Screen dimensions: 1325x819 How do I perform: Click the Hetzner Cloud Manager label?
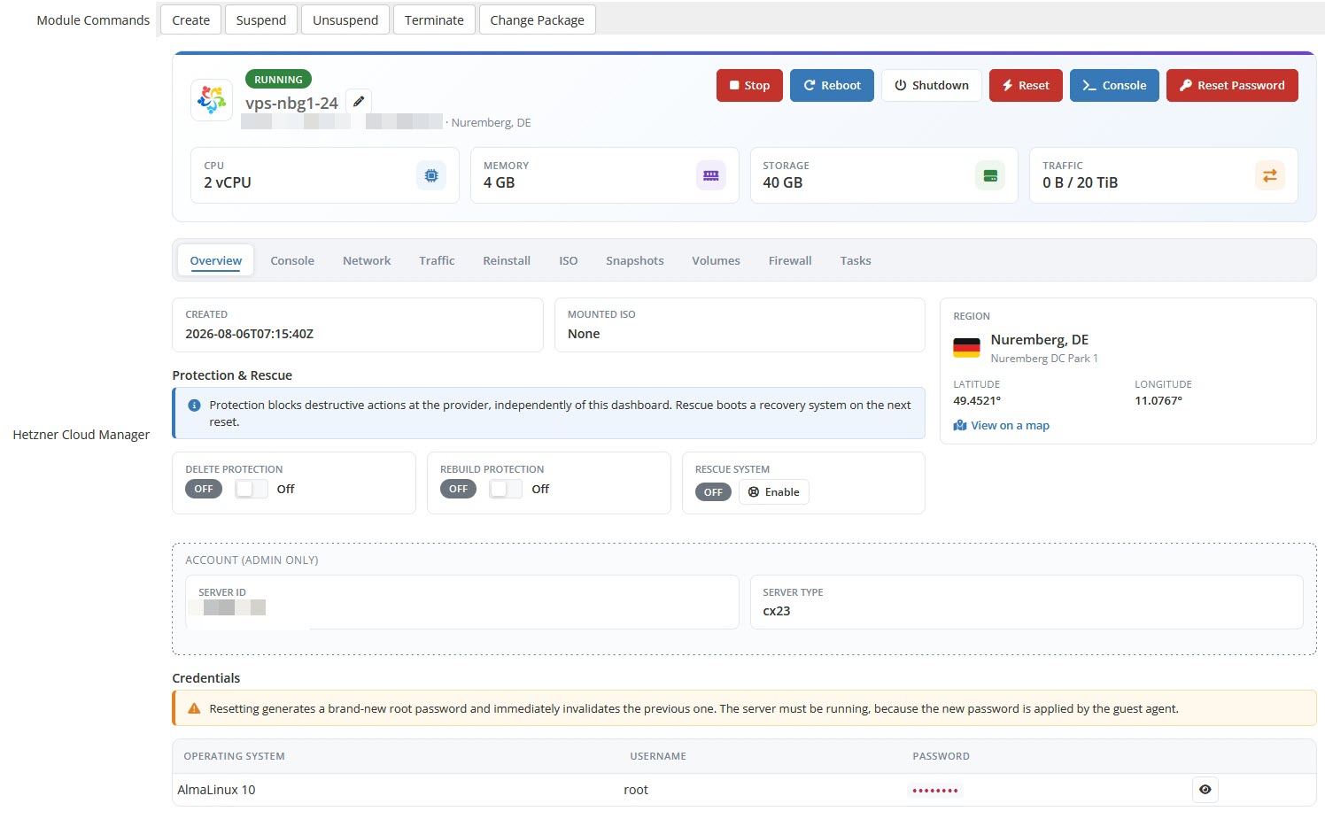tap(81, 435)
